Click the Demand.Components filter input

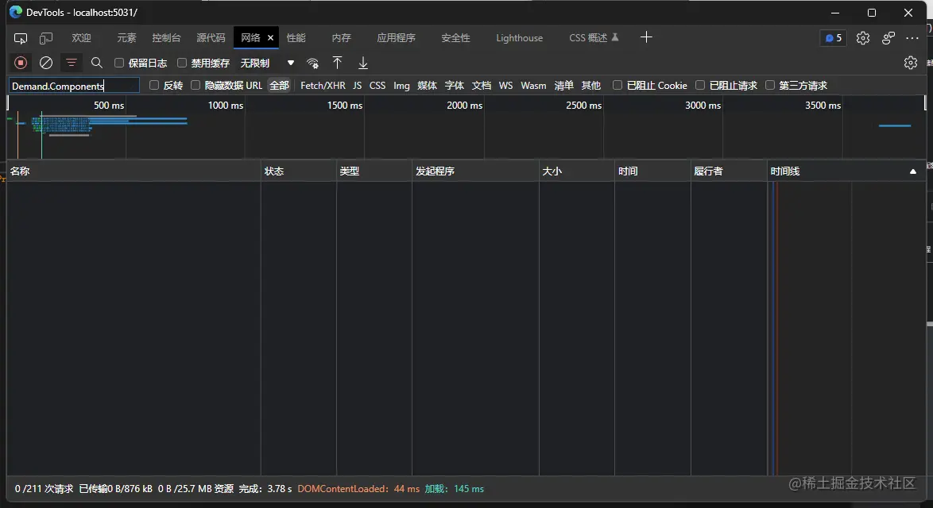pyautogui.click(x=74, y=86)
